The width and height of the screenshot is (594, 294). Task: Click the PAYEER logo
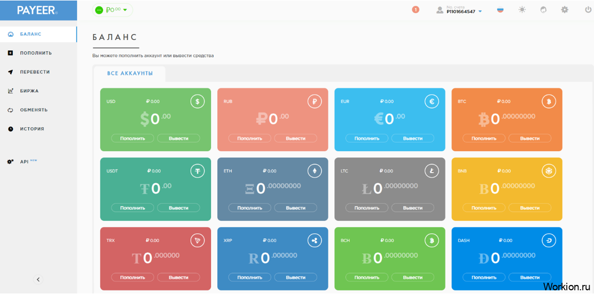pos(37,11)
